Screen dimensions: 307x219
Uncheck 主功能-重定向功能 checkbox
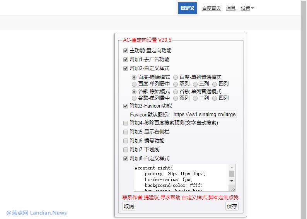pos(126,51)
